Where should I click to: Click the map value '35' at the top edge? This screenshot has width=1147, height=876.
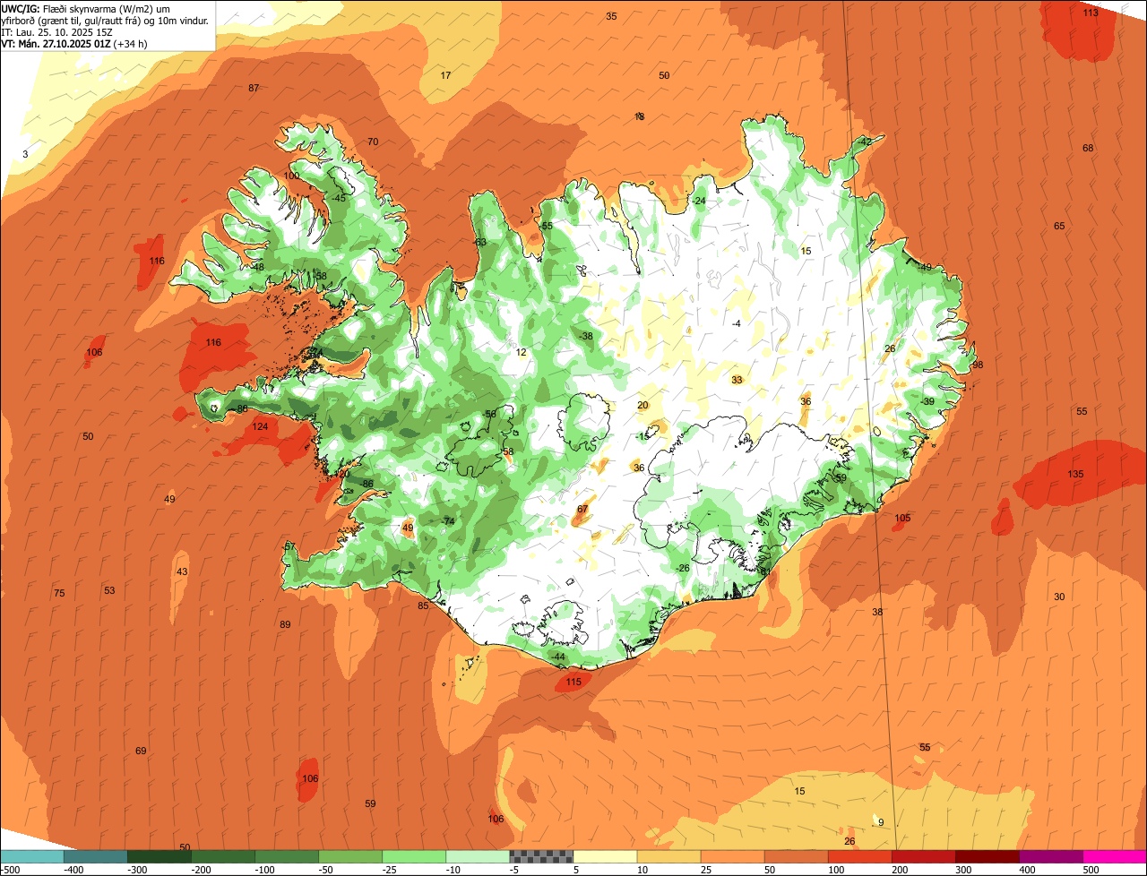click(611, 16)
